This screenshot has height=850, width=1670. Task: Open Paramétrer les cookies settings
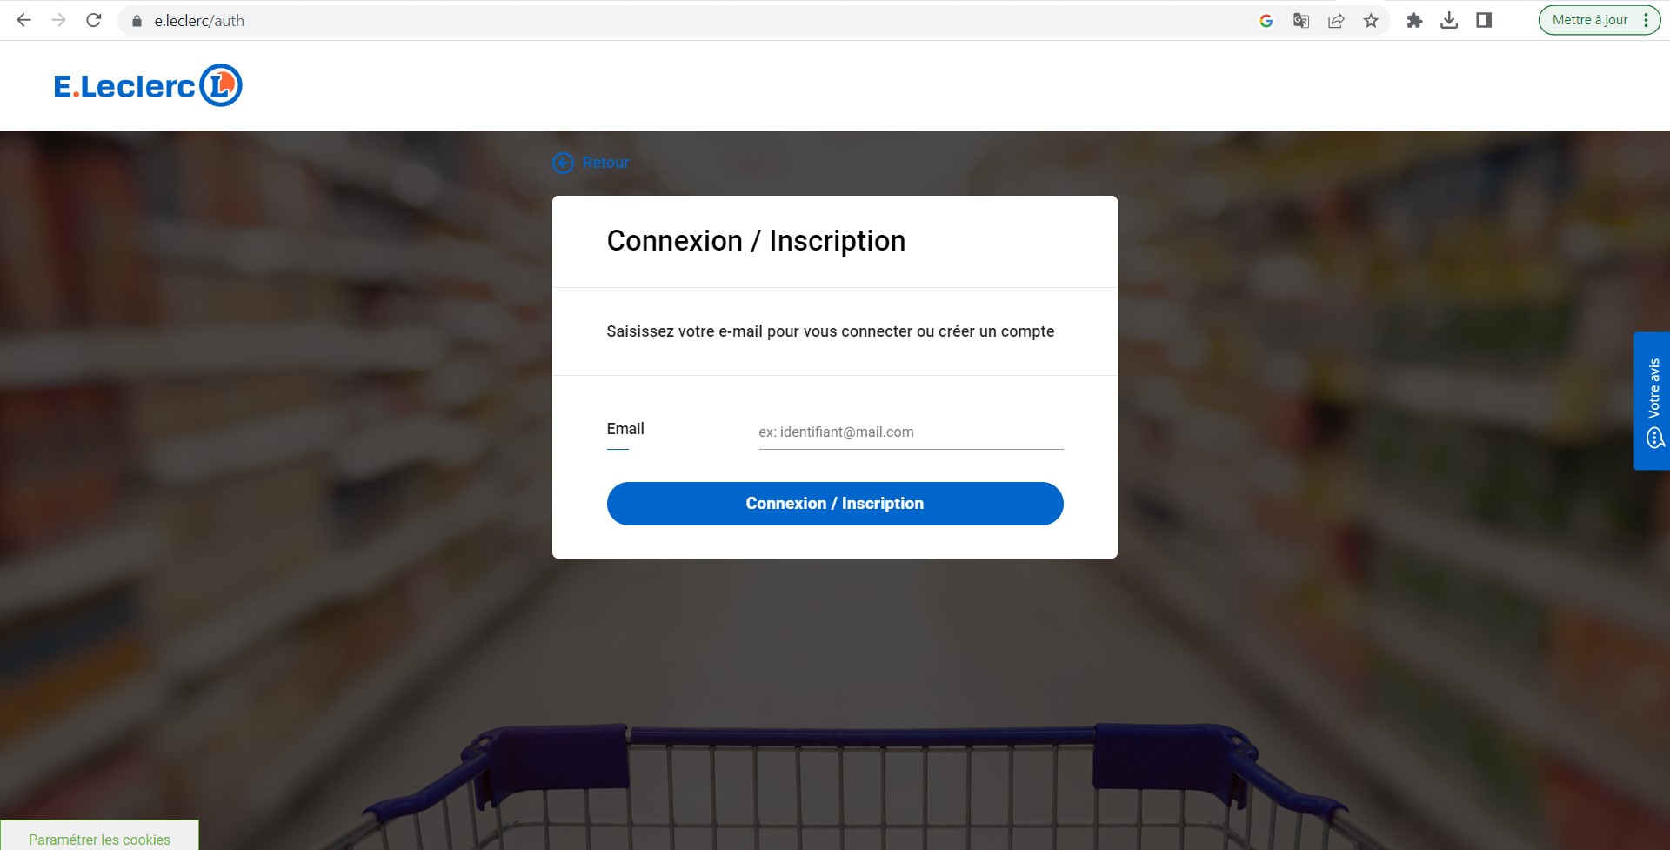tap(99, 839)
